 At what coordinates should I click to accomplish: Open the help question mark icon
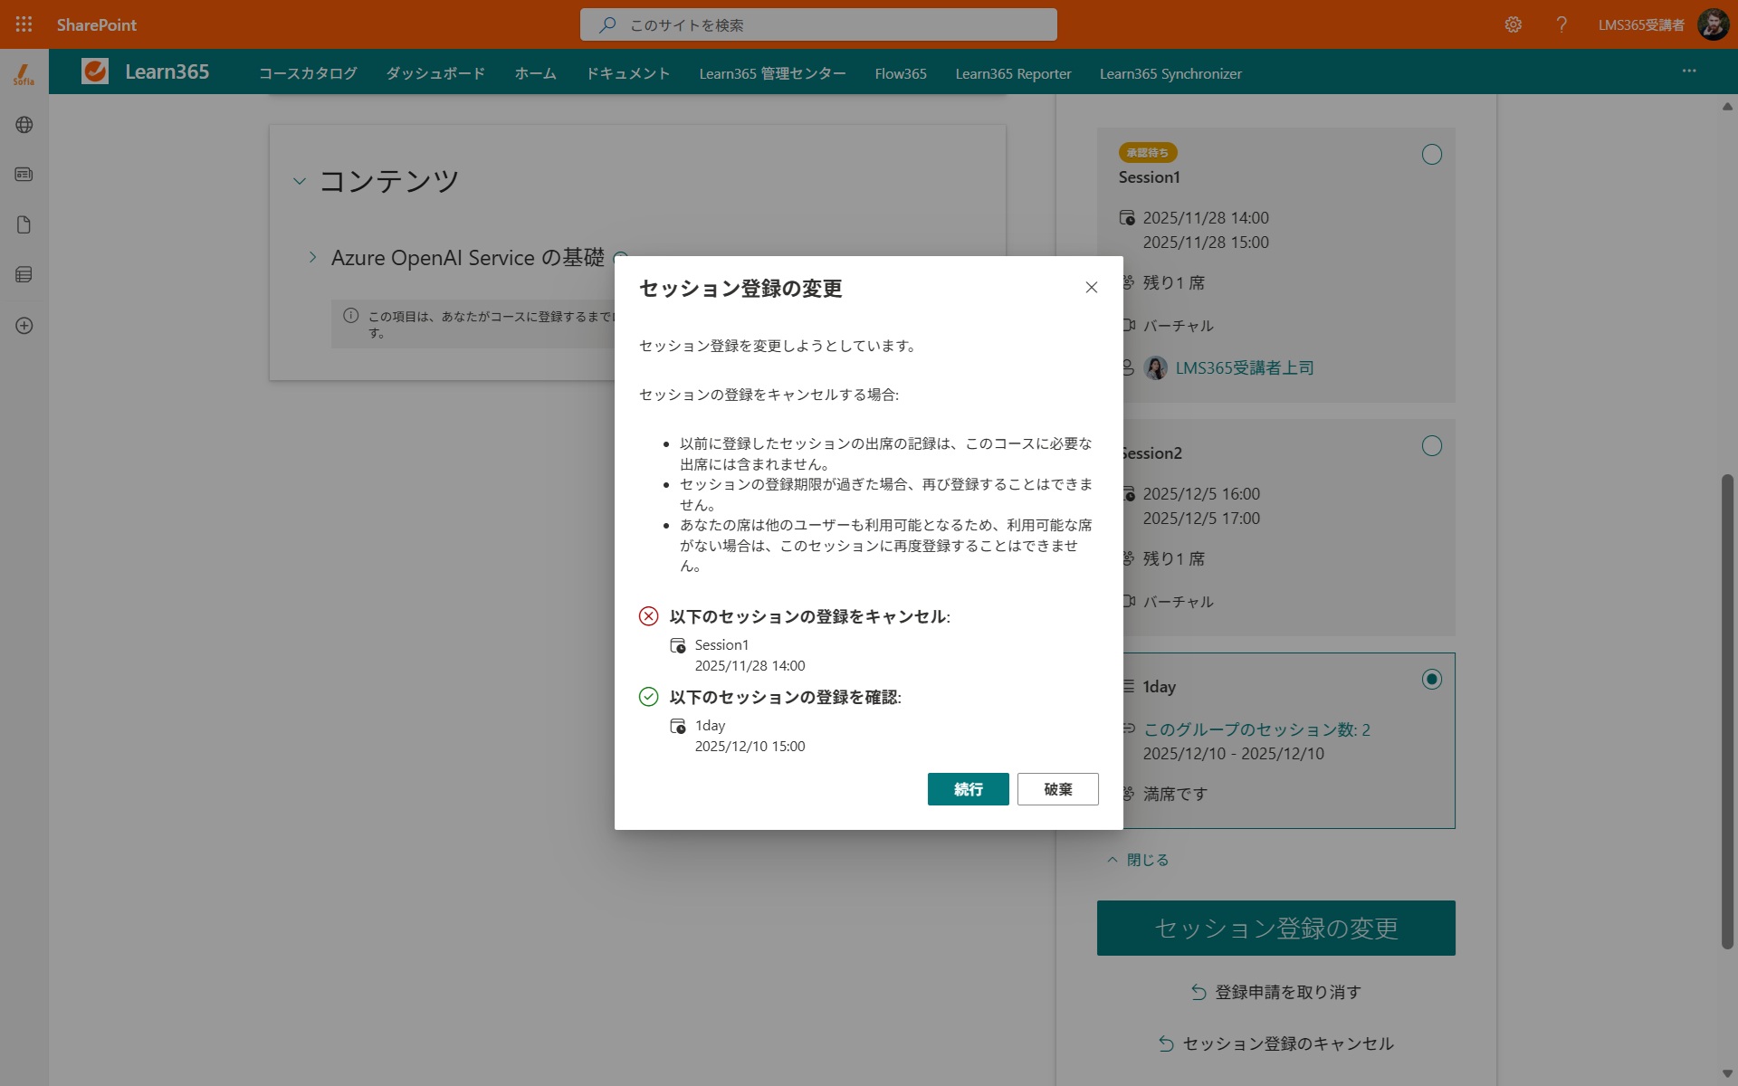coord(1561,24)
